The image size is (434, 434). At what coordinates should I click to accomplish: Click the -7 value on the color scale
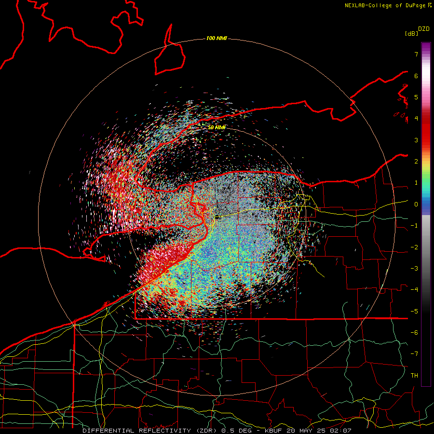point(414,354)
